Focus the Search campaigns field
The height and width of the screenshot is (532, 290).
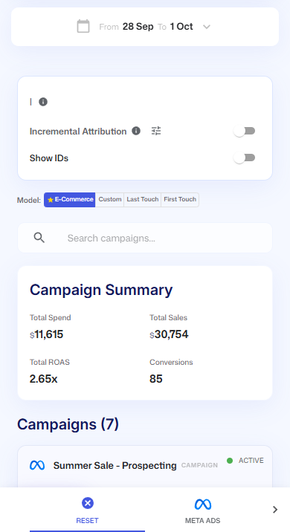point(145,238)
